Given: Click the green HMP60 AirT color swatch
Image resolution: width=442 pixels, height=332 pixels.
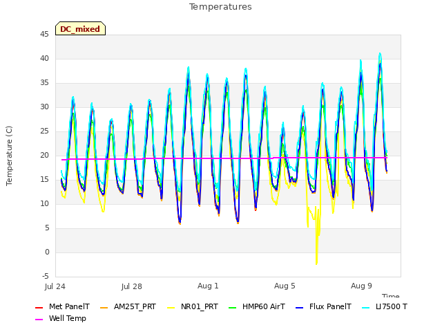Looking at the screenshot, I should [232, 307].
